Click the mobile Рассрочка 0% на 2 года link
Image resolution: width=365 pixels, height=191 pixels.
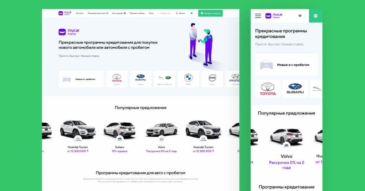click(286, 165)
